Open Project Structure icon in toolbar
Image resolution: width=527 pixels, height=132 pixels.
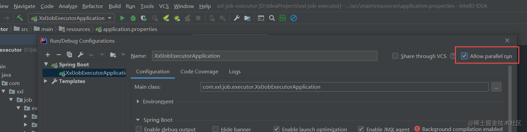click(247, 18)
